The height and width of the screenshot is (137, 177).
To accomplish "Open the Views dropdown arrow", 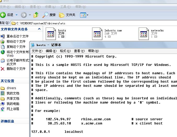I will tap(88, 15).
